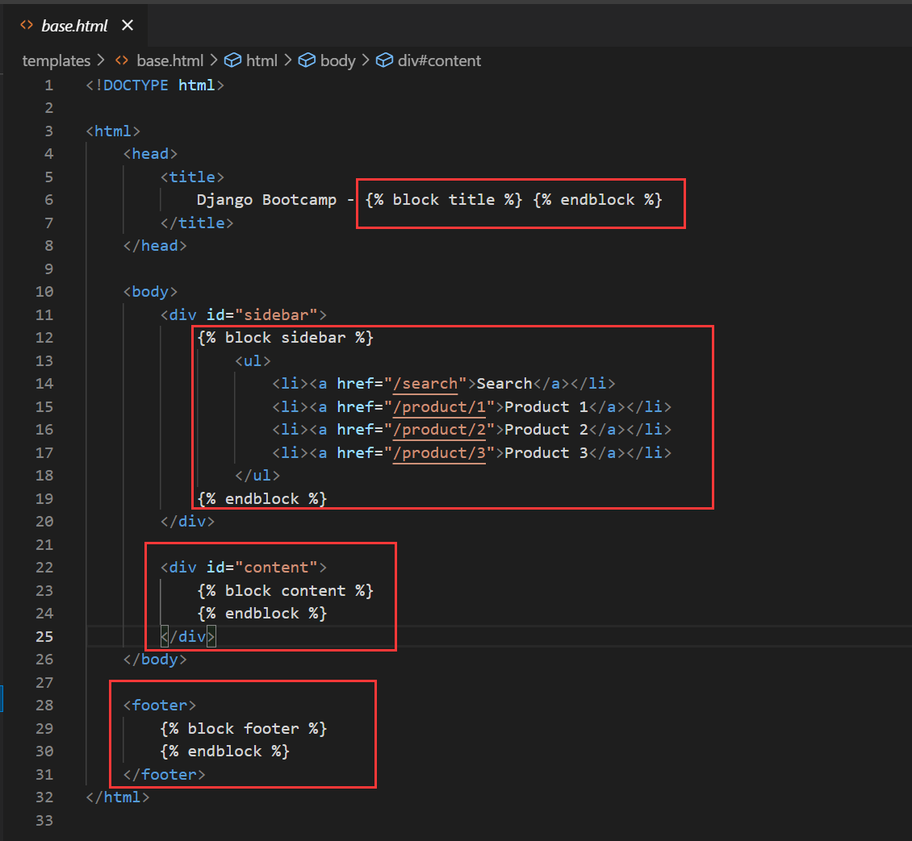The height and width of the screenshot is (841, 912).
Task: Click the blue gutter marker near line 28
Action: tap(2, 700)
